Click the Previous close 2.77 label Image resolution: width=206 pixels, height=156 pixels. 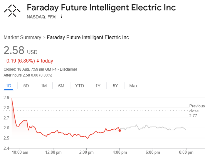(x=197, y=111)
